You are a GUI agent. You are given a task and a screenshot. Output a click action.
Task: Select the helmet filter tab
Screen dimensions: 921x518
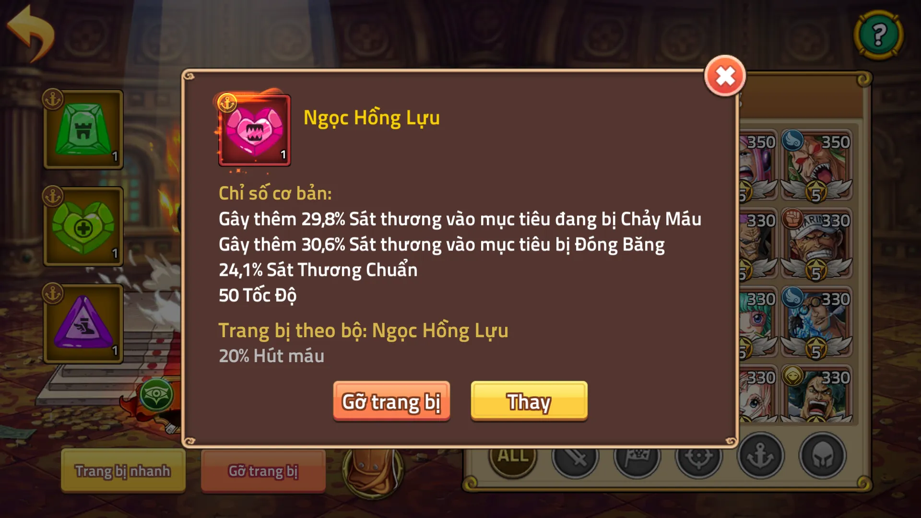point(823,456)
